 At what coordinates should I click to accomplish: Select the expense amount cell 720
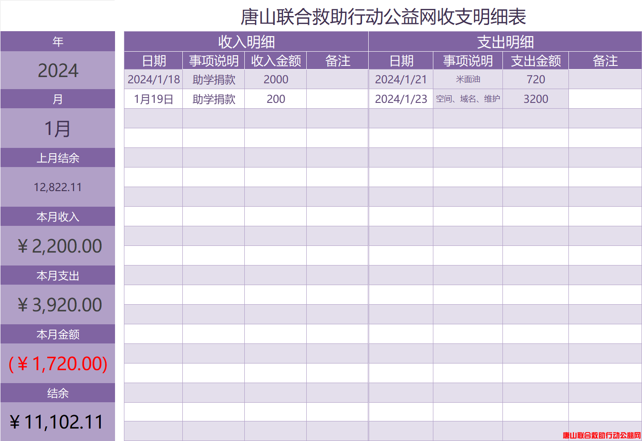(535, 79)
